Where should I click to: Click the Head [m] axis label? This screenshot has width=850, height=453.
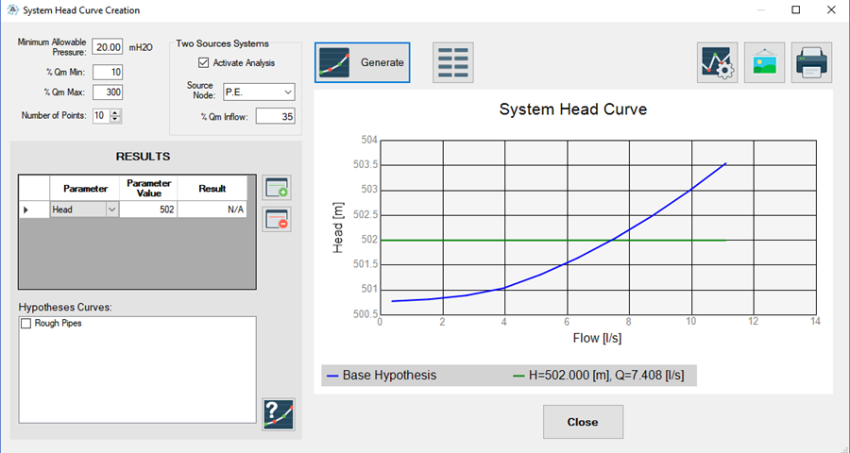(338, 226)
